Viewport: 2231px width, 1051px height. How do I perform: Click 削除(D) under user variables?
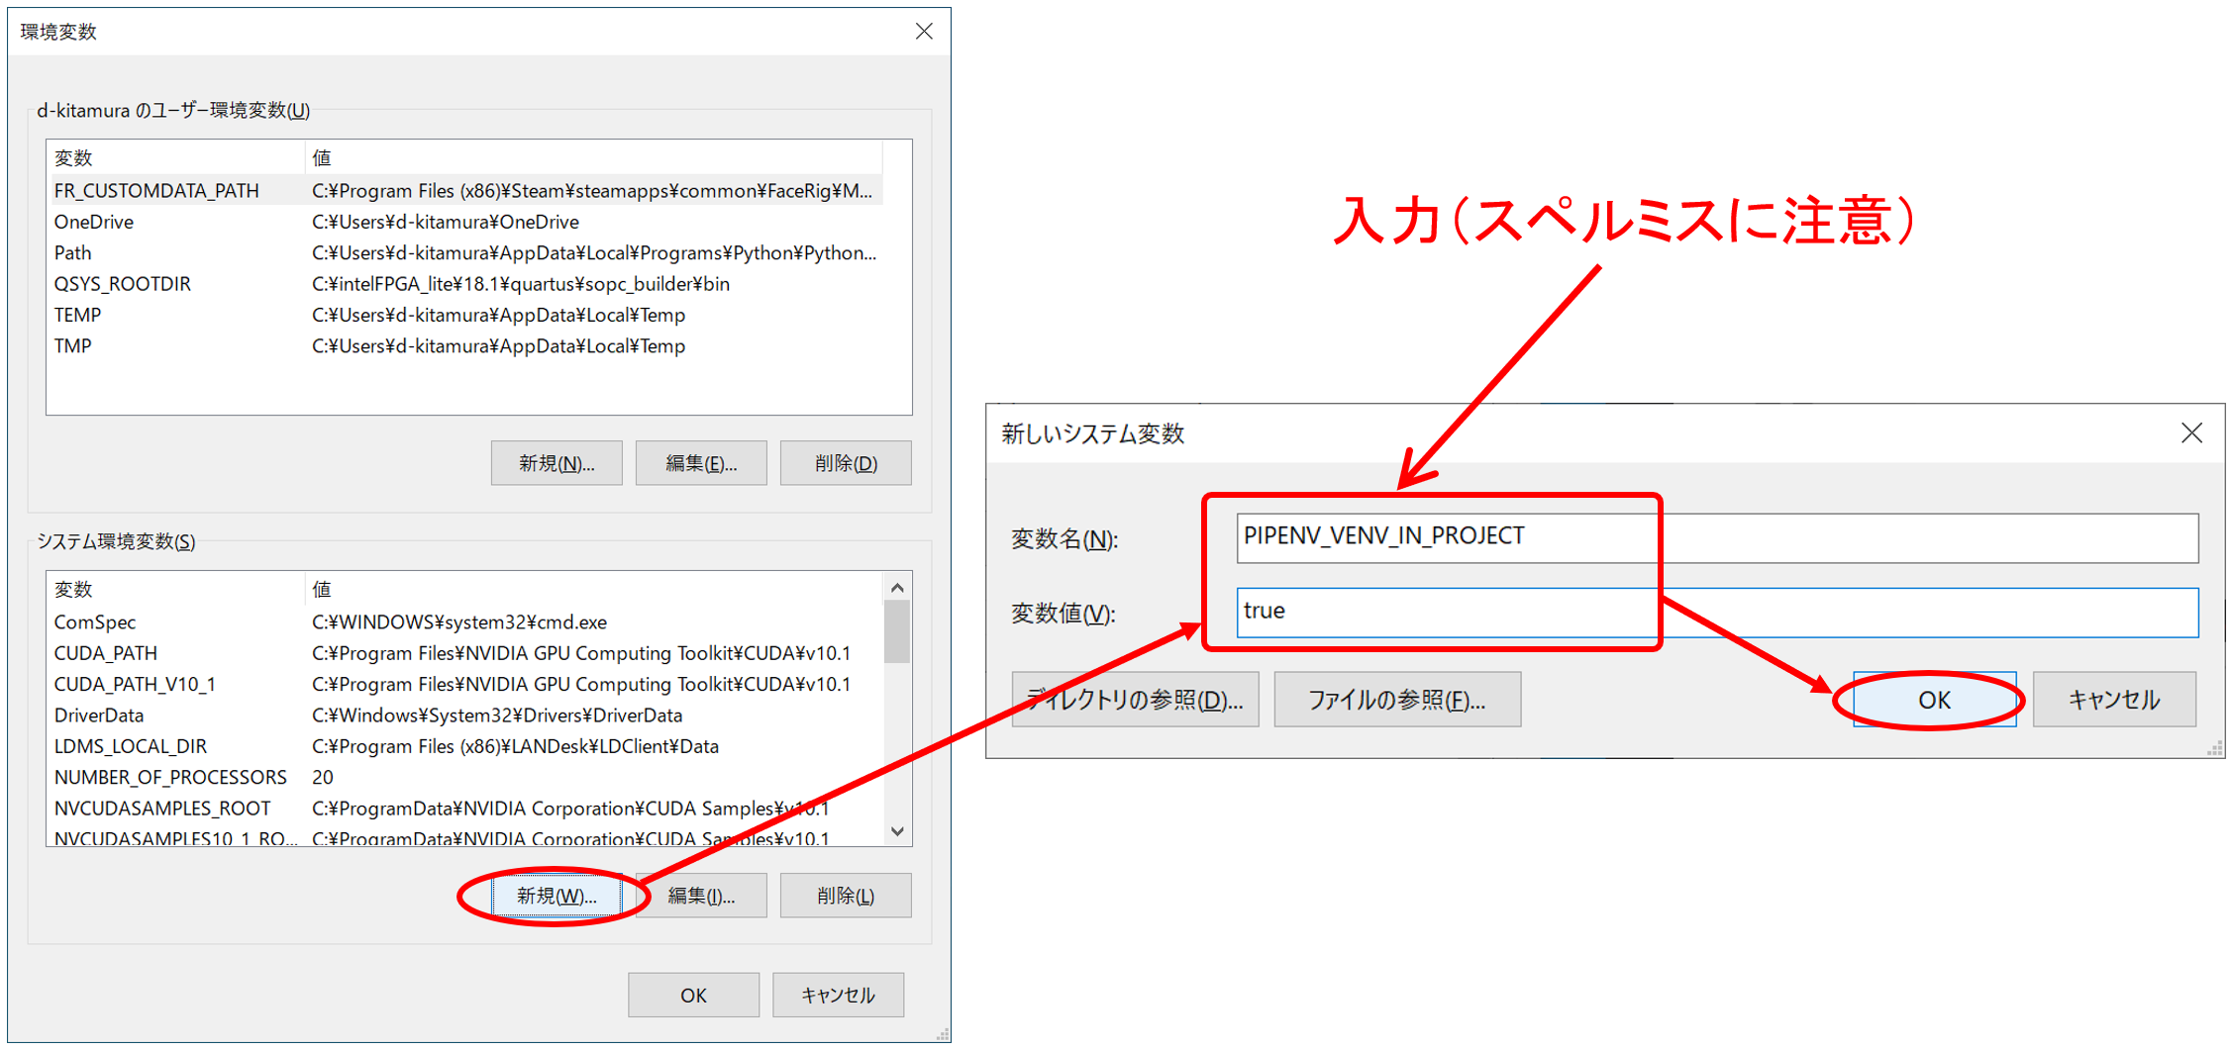[x=846, y=463]
